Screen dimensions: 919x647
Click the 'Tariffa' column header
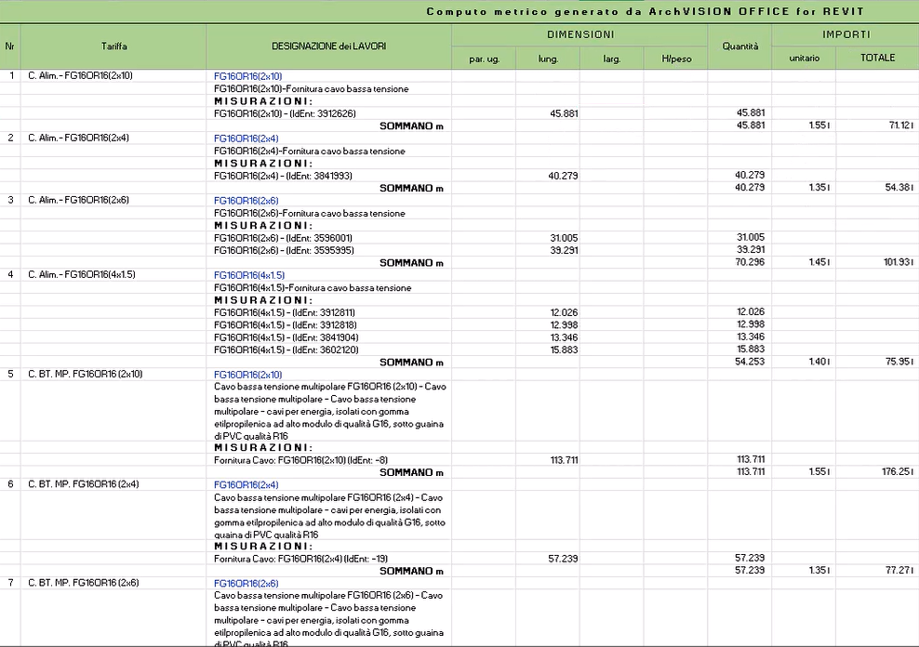pos(113,46)
